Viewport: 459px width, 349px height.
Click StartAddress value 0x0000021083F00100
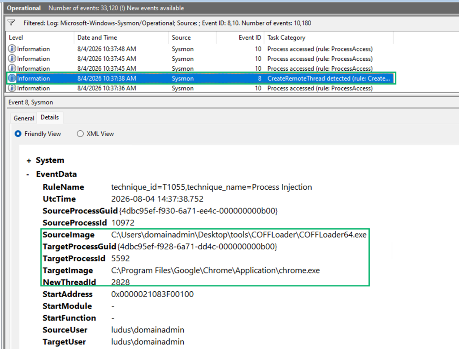click(152, 294)
